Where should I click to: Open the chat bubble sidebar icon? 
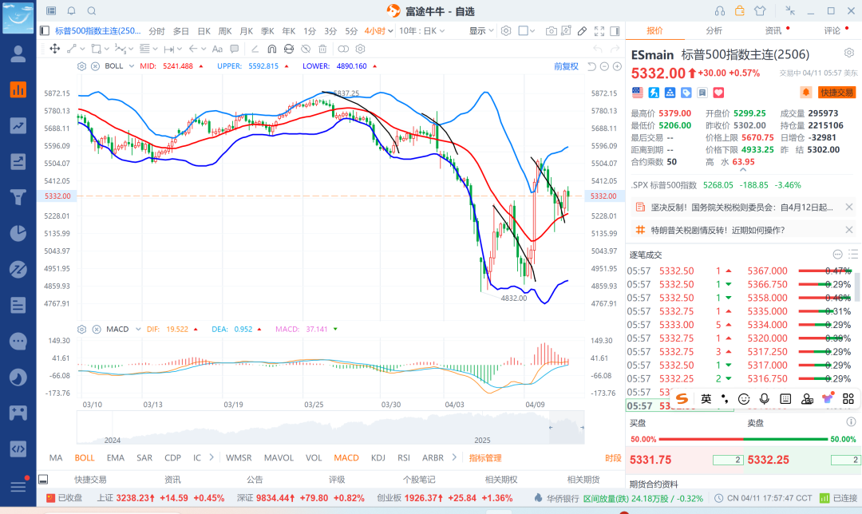click(x=18, y=342)
